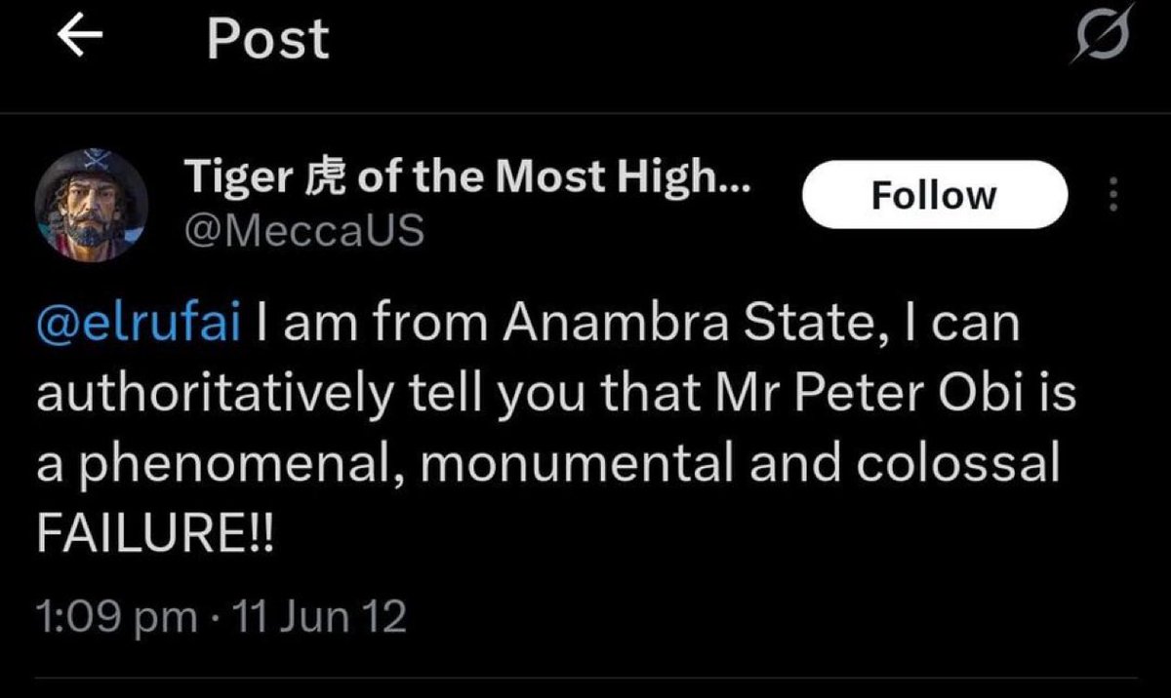Go back using the left arrow icon
The width and height of the screenshot is (1171, 698).
[x=80, y=37]
